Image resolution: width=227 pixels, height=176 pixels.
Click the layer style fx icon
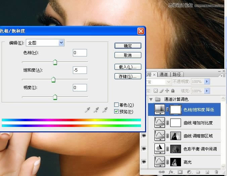[171, 172]
